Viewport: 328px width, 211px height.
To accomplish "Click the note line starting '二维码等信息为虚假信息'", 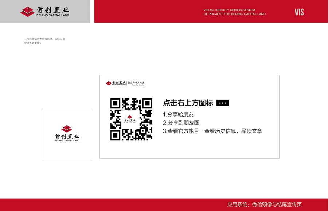I will click(x=44, y=39).
